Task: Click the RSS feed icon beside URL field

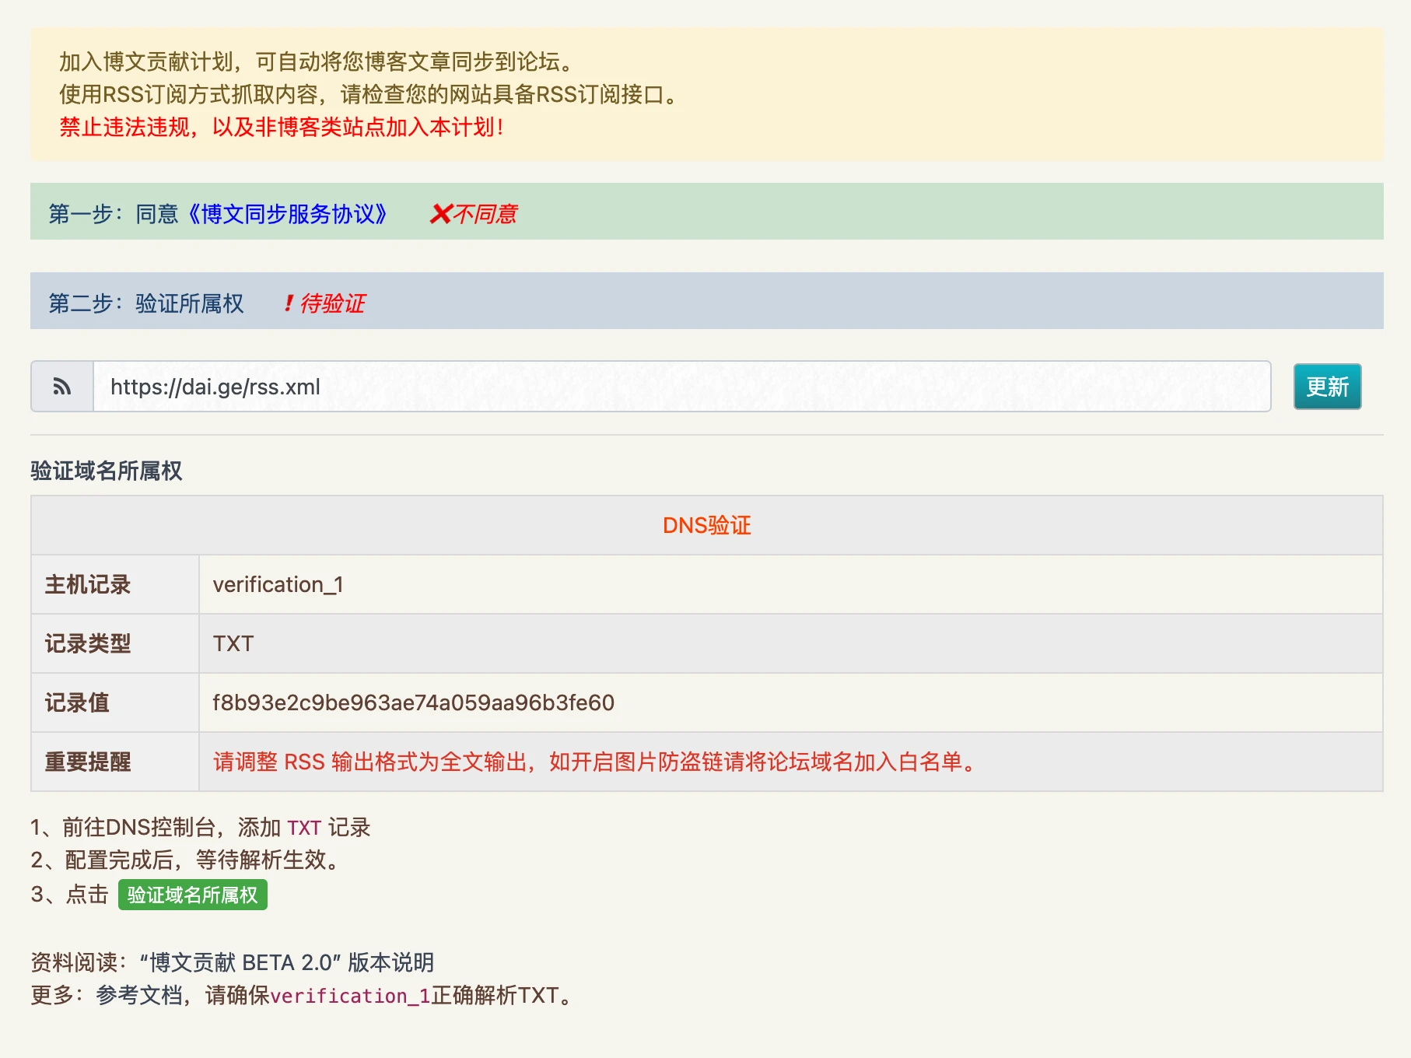Action: click(x=62, y=387)
